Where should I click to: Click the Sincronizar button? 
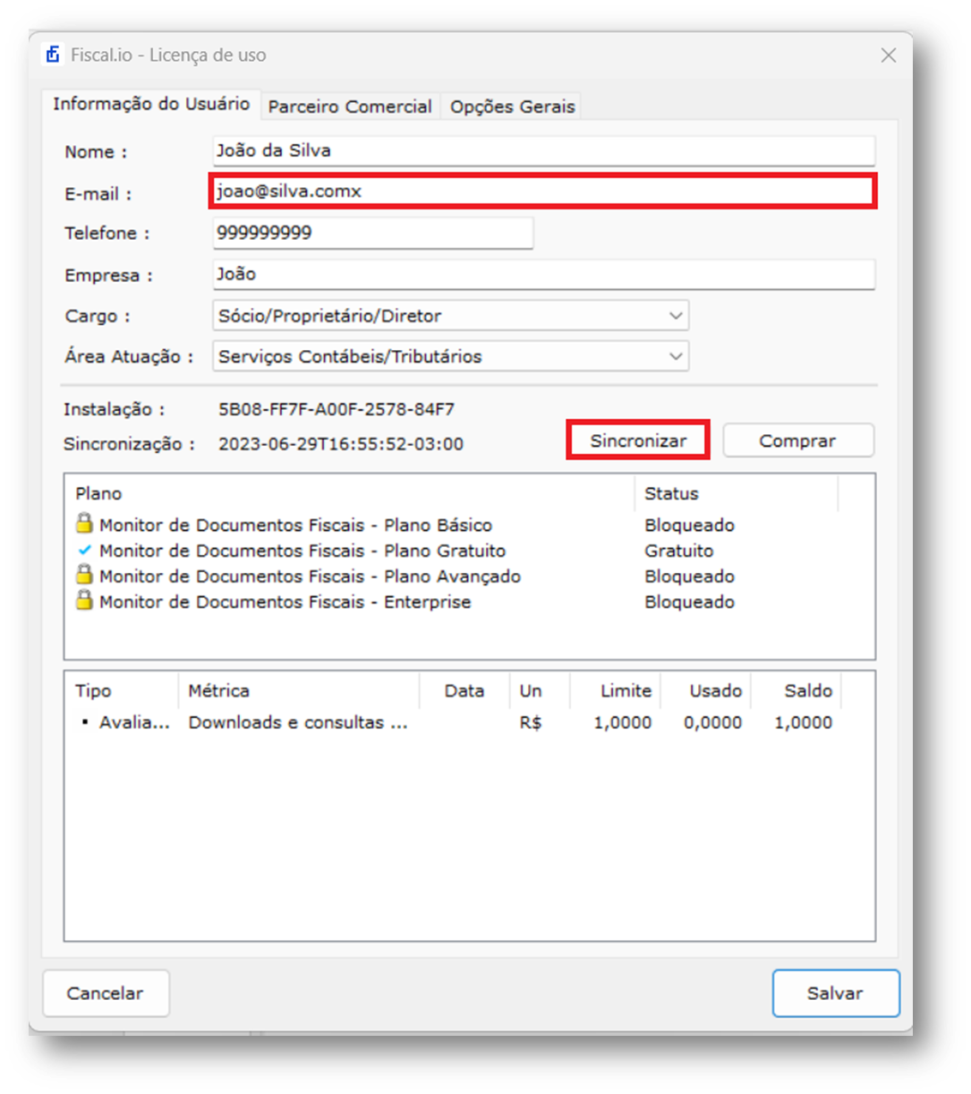click(638, 440)
